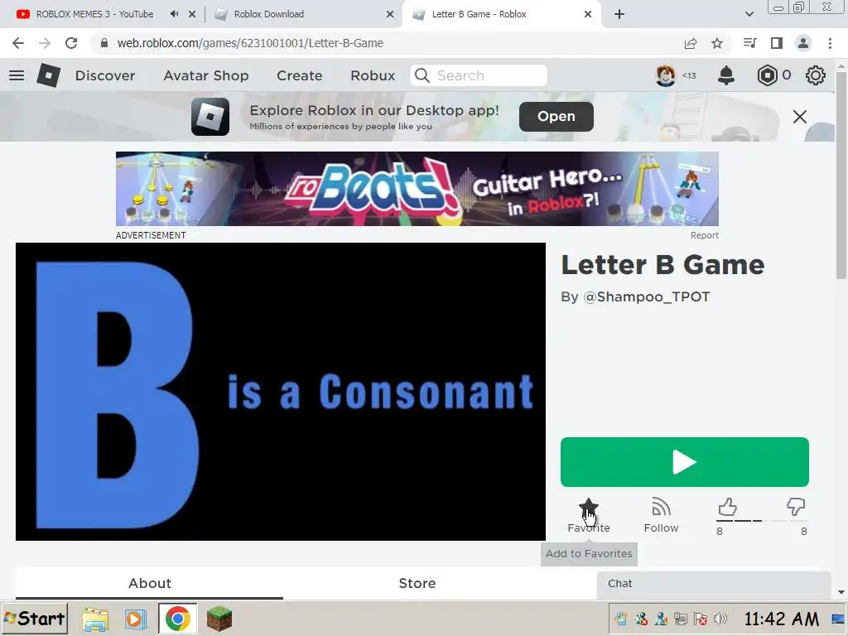This screenshot has width=848, height=636.
Task: Open the Roblox hamburger navigation menu
Action: [x=17, y=75]
